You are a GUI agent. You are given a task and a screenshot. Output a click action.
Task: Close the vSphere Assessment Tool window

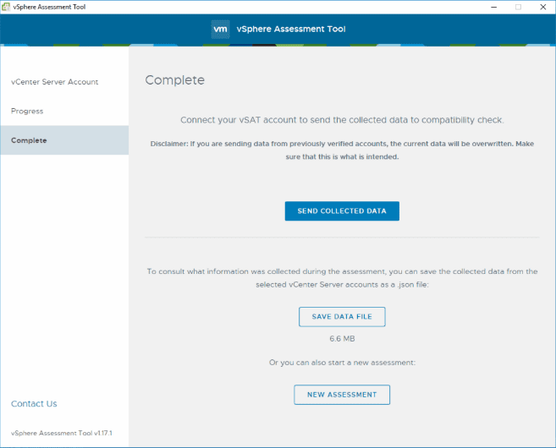click(x=542, y=7)
